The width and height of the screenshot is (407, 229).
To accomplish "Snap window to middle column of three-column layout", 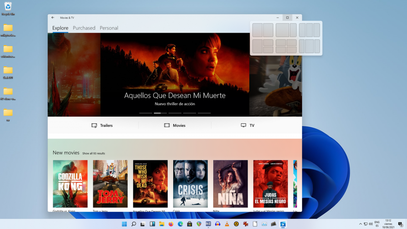I will click(309, 30).
